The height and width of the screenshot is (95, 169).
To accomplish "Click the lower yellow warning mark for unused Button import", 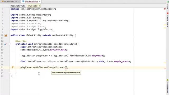I will [x=165, y=28].
